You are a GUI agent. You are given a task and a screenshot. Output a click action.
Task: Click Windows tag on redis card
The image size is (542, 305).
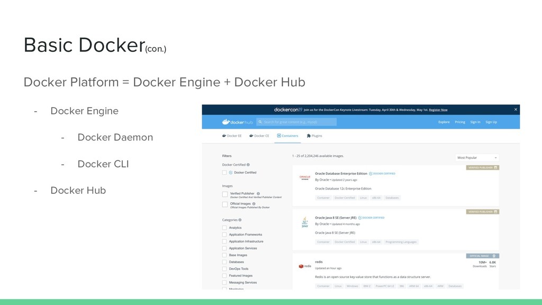click(x=352, y=286)
